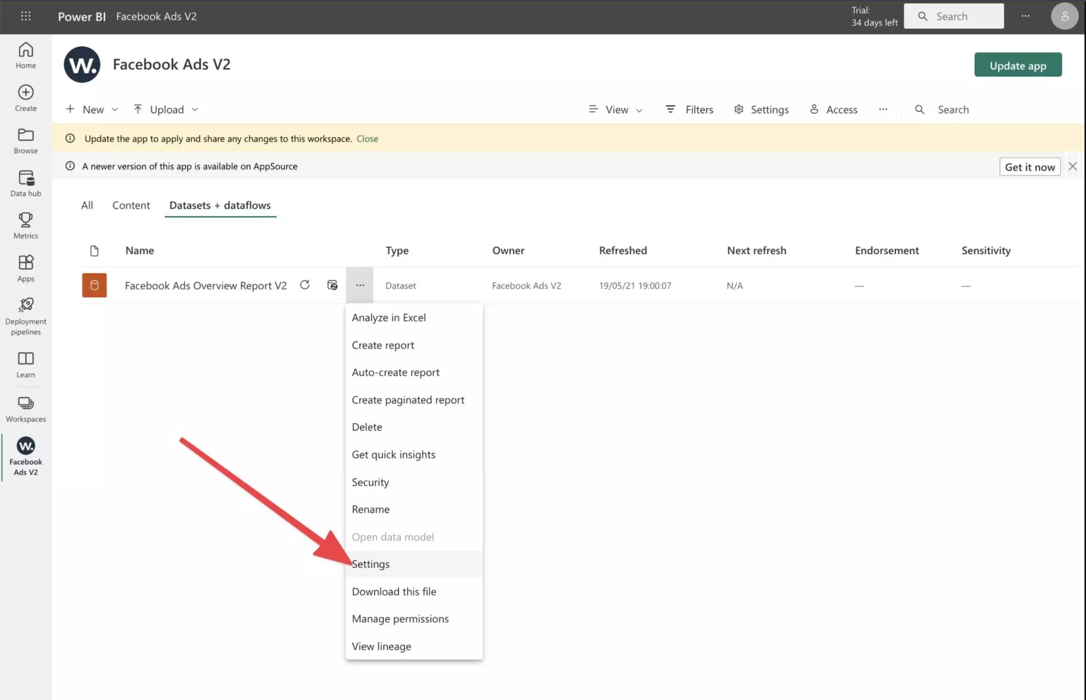The height and width of the screenshot is (700, 1086).
Task: Sort by Name column header
Action: [x=139, y=251]
